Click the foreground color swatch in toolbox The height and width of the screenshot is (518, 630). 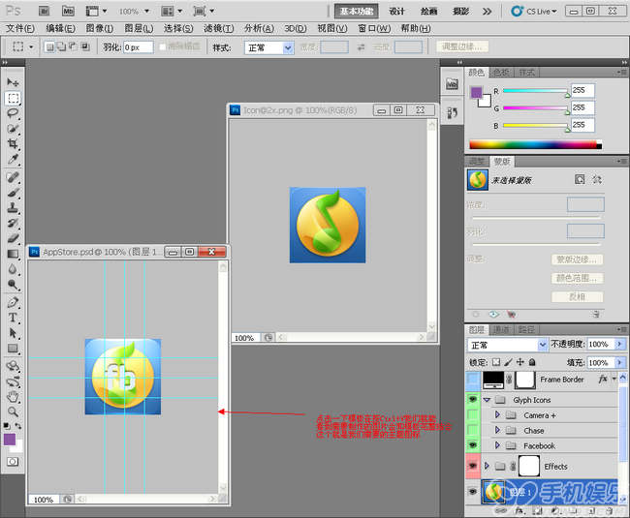(x=10, y=440)
